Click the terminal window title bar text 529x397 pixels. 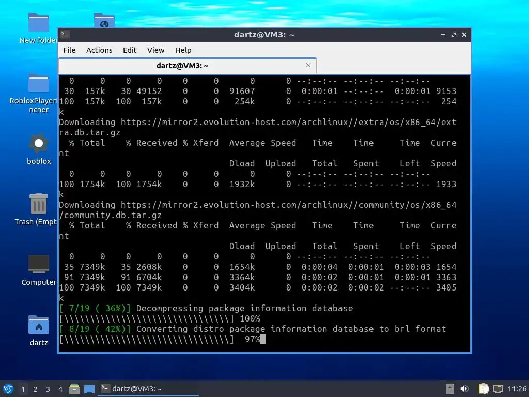(x=264, y=35)
